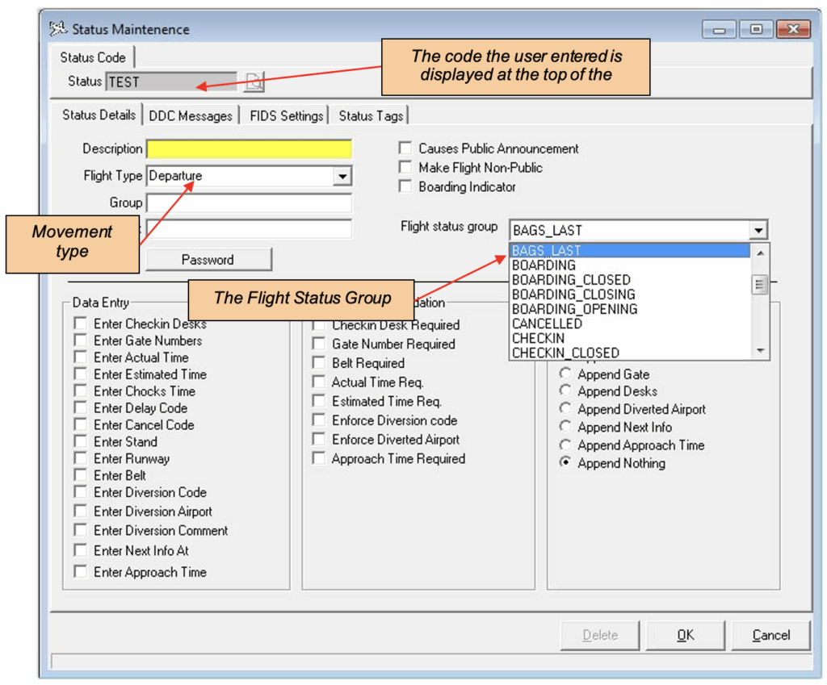Check the Enter Gate Numbers option

(81, 340)
